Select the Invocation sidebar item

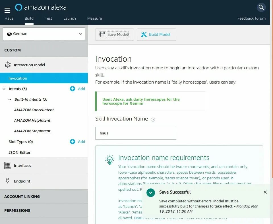coord(44,78)
